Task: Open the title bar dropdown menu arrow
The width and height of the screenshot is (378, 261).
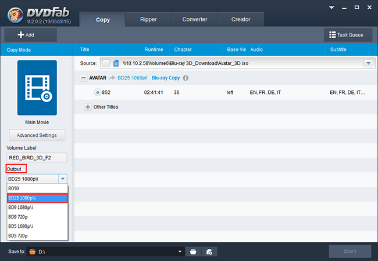Action: pyautogui.click(x=331, y=8)
